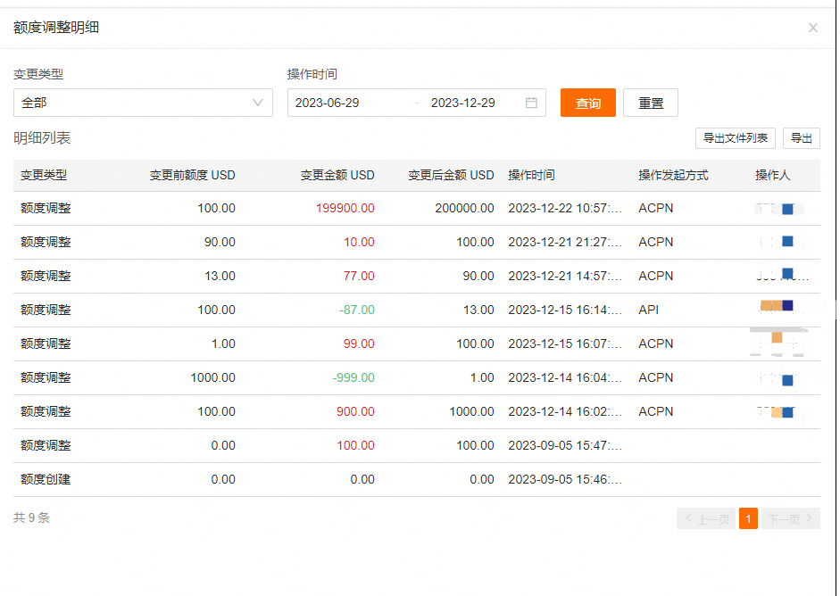Click ACPN in the 2023-12-14 16:02 row
840x596 pixels.
tap(656, 411)
